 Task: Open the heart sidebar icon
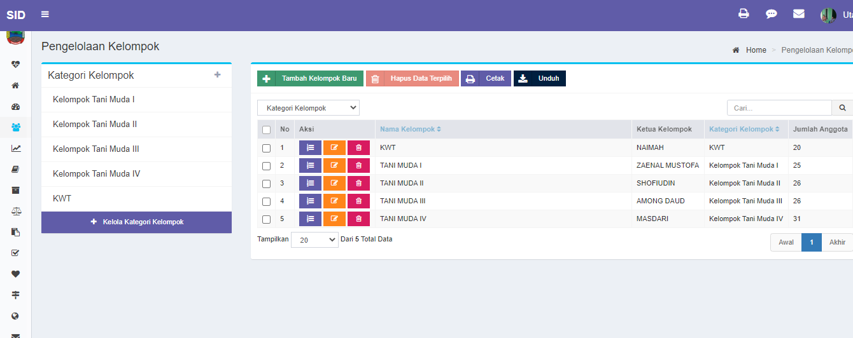tap(16, 274)
